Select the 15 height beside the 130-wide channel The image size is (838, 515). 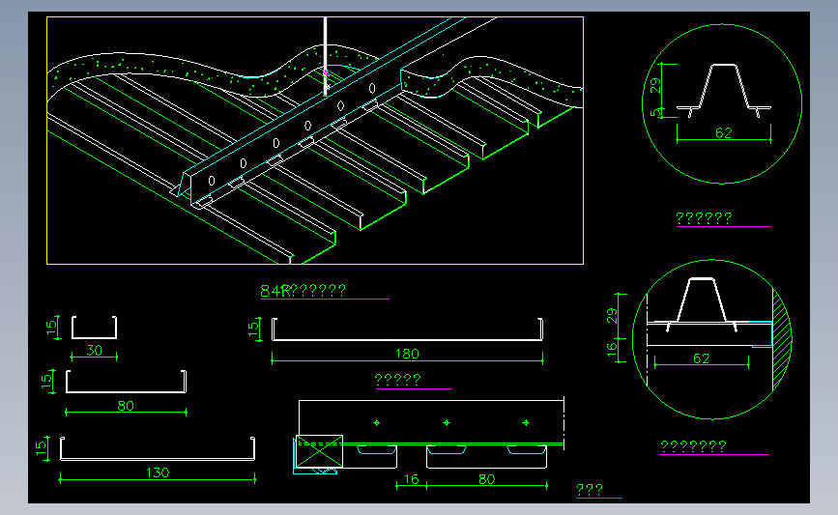[x=42, y=448]
